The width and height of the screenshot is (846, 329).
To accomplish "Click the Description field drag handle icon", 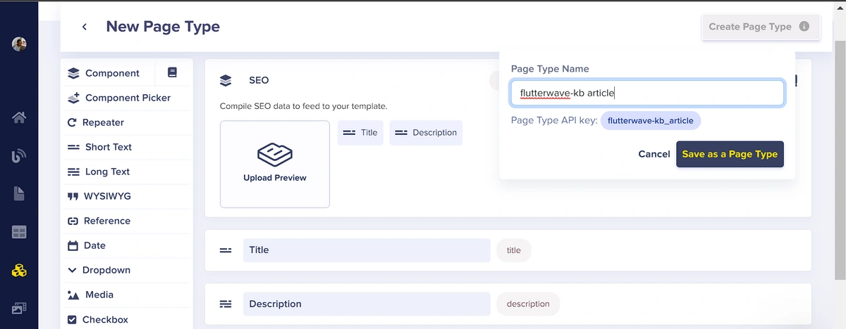I will (x=226, y=304).
